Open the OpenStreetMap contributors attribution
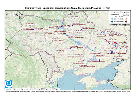The height and width of the screenshot is (95, 135). coord(116,89)
